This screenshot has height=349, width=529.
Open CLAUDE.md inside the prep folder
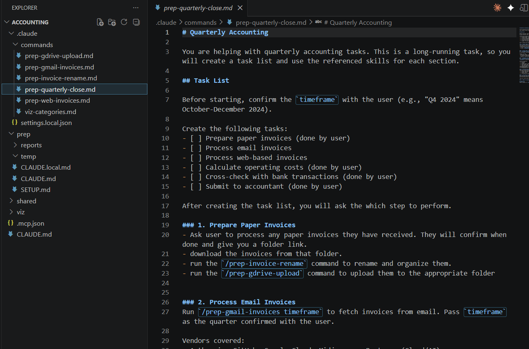[x=38, y=179]
